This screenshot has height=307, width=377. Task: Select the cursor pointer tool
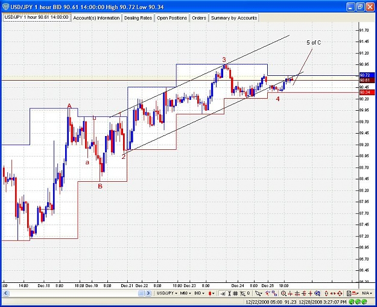[258, 293]
